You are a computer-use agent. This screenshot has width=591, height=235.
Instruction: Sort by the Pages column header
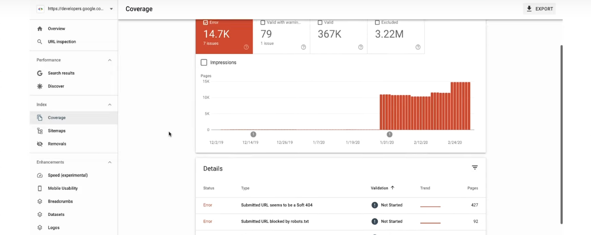tap(473, 188)
